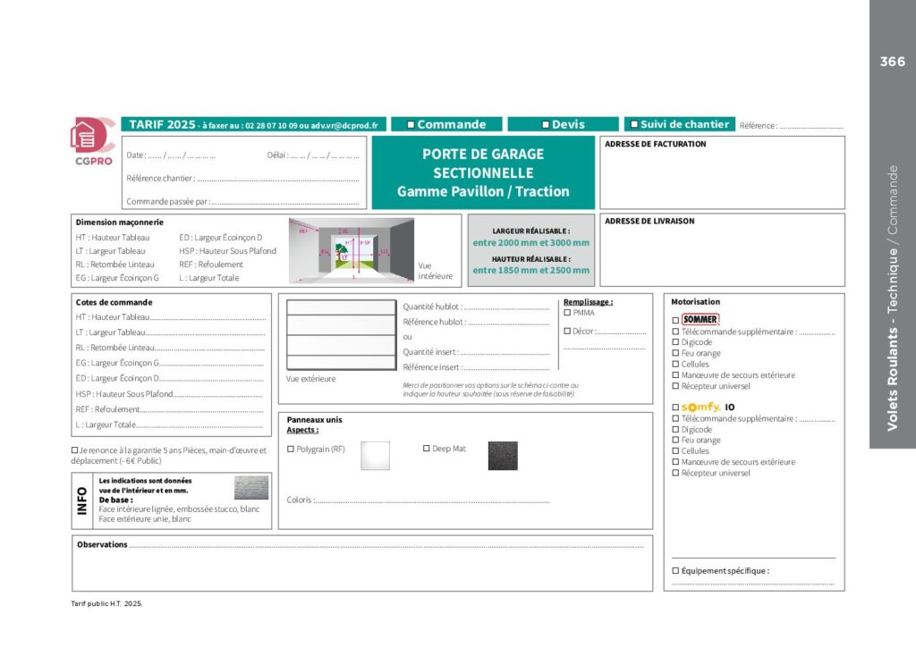
Task: Check the Devis checkbox
Action: (x=545, y=125)
